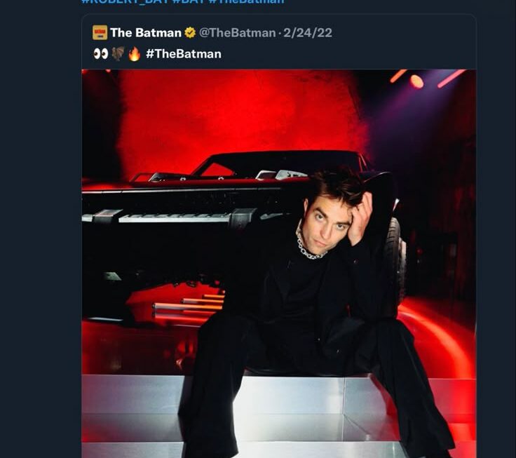Click the red stage lights in the photo
The height and width of the screenshot is (458, 516).
(x=417, y=81)
